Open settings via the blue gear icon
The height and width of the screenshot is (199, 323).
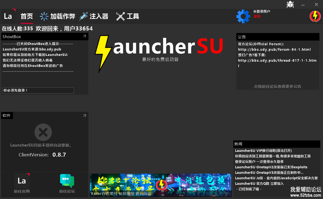(243, 16)
